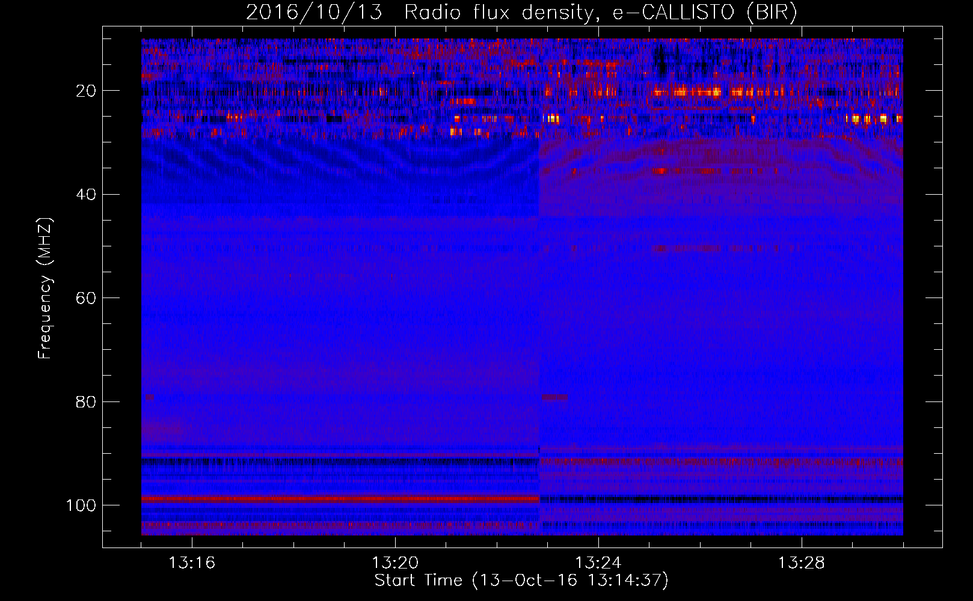Click the '20' frequency tick label
Viewport: 973px width, 601px height.
coord(86,91)
